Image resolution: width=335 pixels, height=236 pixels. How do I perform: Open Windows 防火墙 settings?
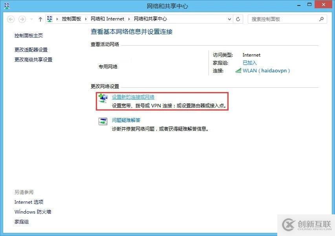[x=33, y=212]
